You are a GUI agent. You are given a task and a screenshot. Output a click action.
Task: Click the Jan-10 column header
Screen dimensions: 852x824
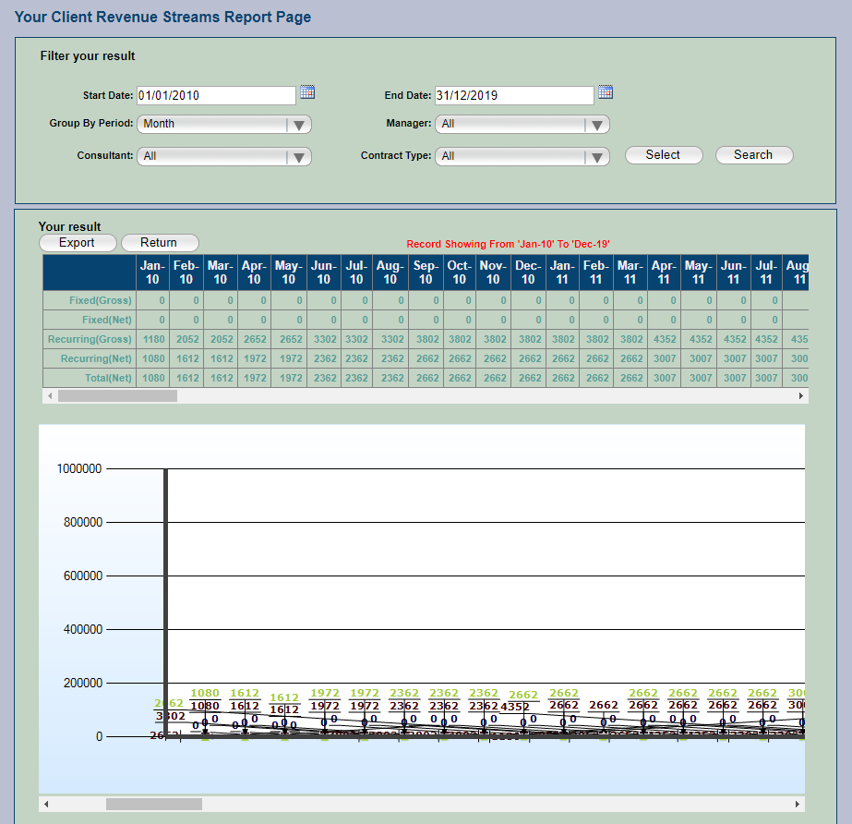pos(152,273)
